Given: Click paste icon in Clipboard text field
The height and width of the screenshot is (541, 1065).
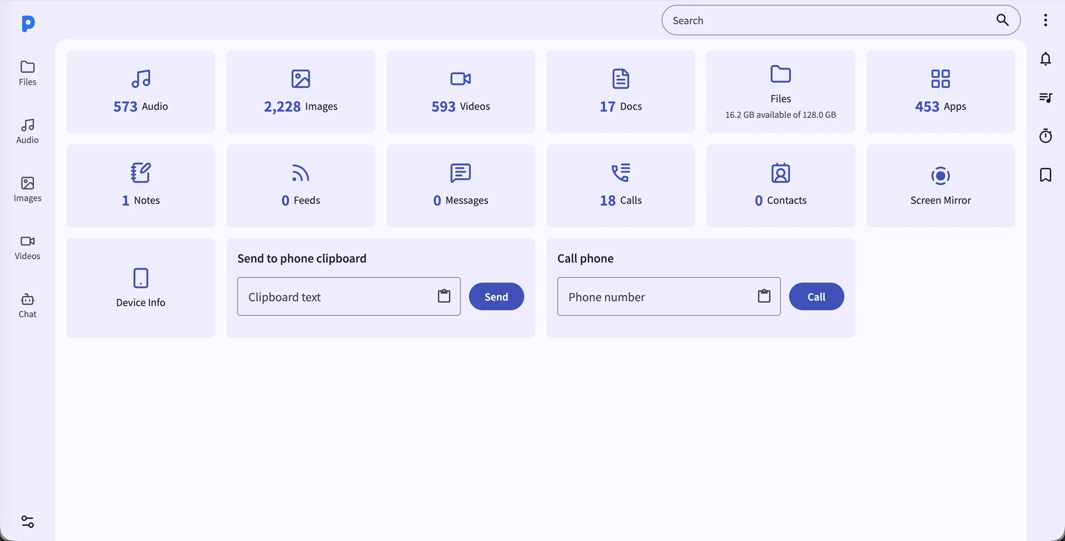Looking at the screenshot, I should point(444,296).
